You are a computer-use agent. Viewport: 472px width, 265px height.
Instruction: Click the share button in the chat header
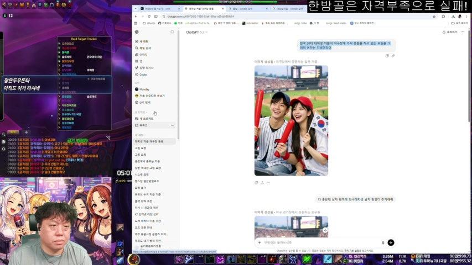pyautogui.click(x=450, y=32)
